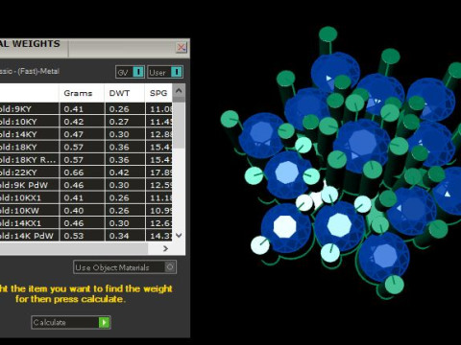Click the SPG column header
Image resolution: width=461 pixels, height=345 pixels.
[158, 93]
